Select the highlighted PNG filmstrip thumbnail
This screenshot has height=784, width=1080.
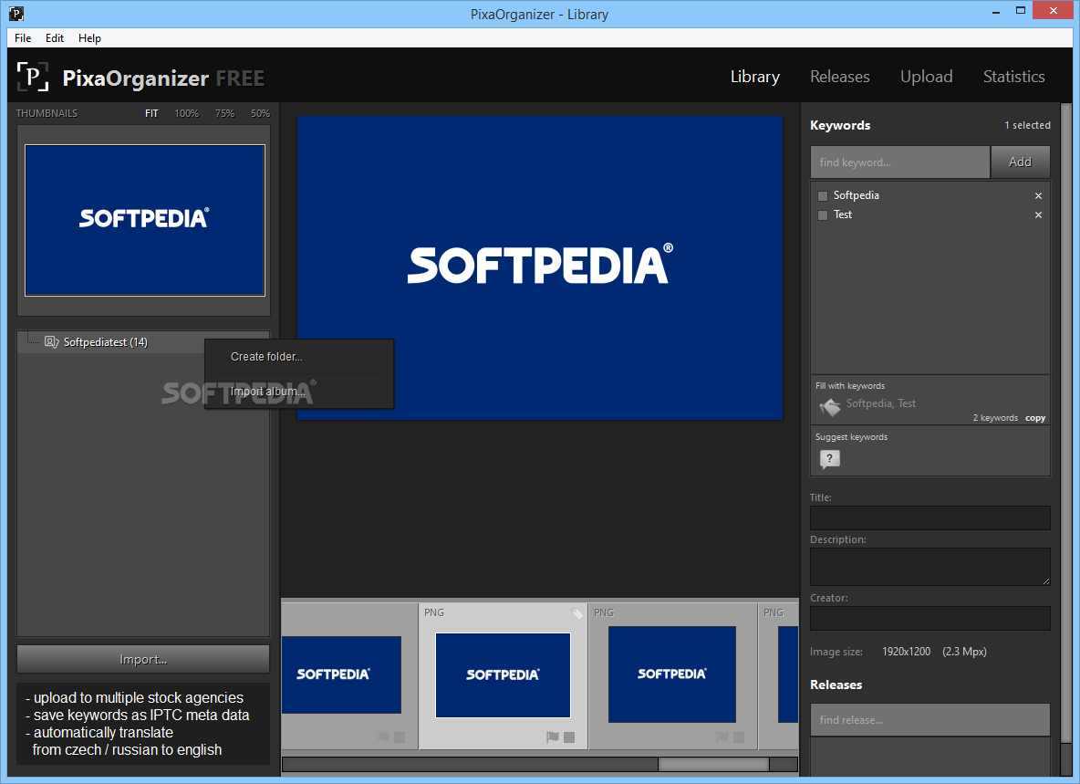tap(503, 675)
